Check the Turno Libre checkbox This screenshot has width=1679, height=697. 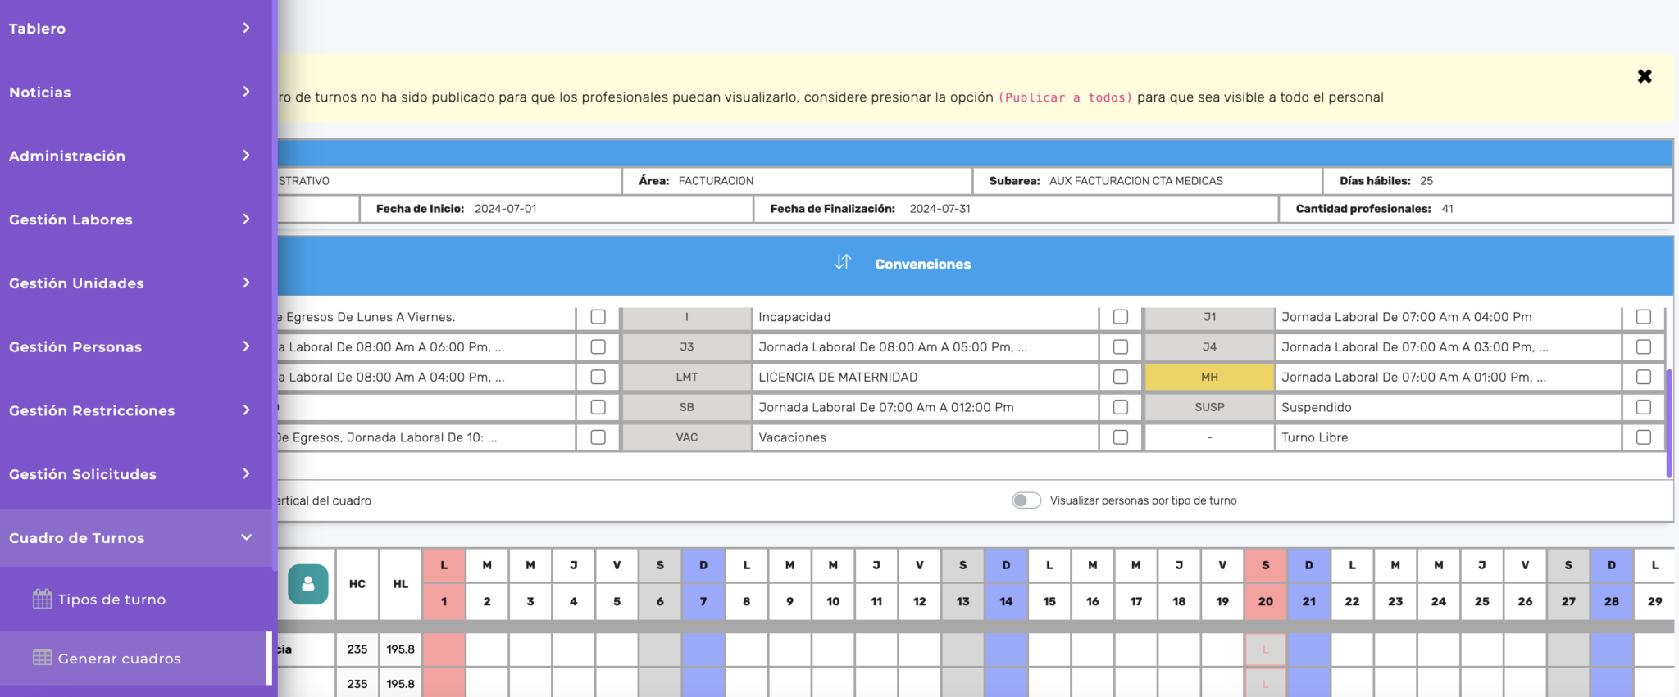click(x=1644, y=437)
